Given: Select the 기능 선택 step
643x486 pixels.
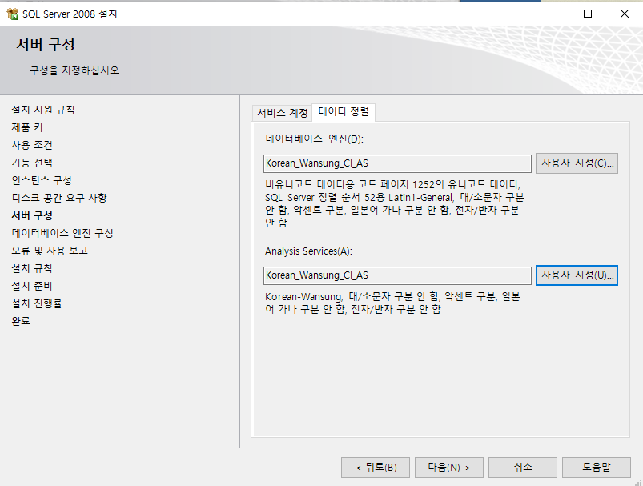Looking at the screenshot, I should coord(32,163).
